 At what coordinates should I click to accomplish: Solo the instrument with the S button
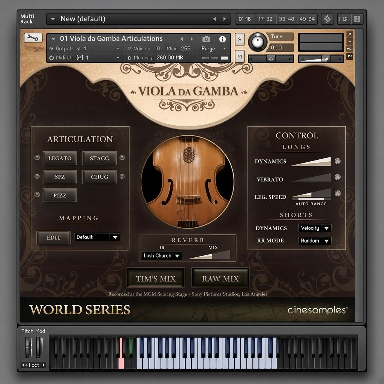[240, 39]
